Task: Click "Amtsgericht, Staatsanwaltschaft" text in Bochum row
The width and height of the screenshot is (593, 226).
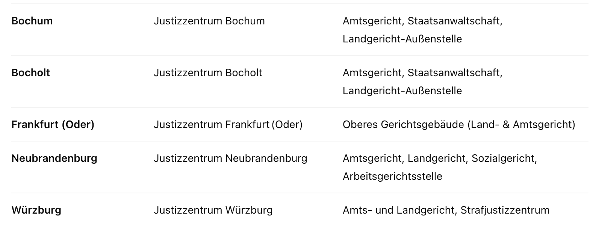Action: pos(422,21)
